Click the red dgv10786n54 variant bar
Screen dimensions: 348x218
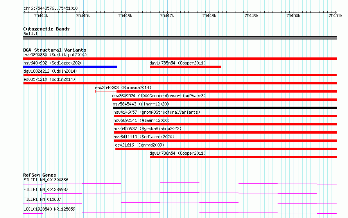(x=244, y=157)
